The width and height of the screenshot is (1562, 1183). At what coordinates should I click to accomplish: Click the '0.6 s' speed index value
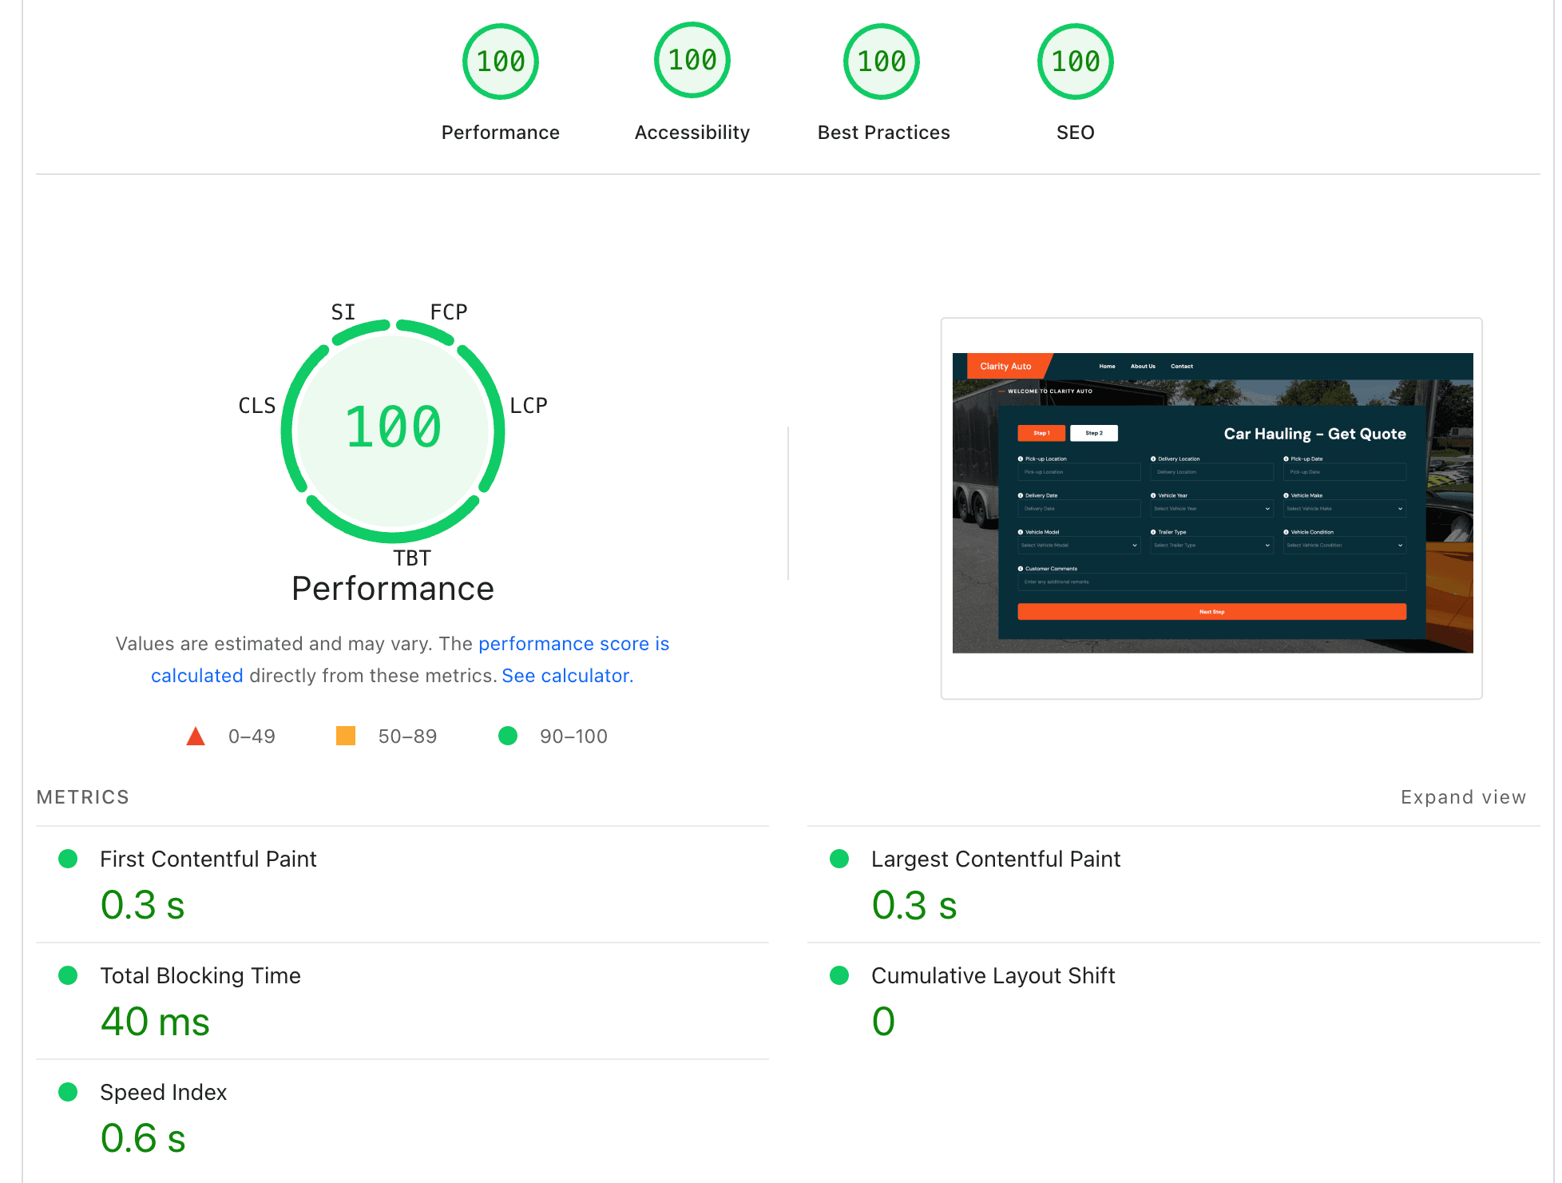tap(143, 1138)
